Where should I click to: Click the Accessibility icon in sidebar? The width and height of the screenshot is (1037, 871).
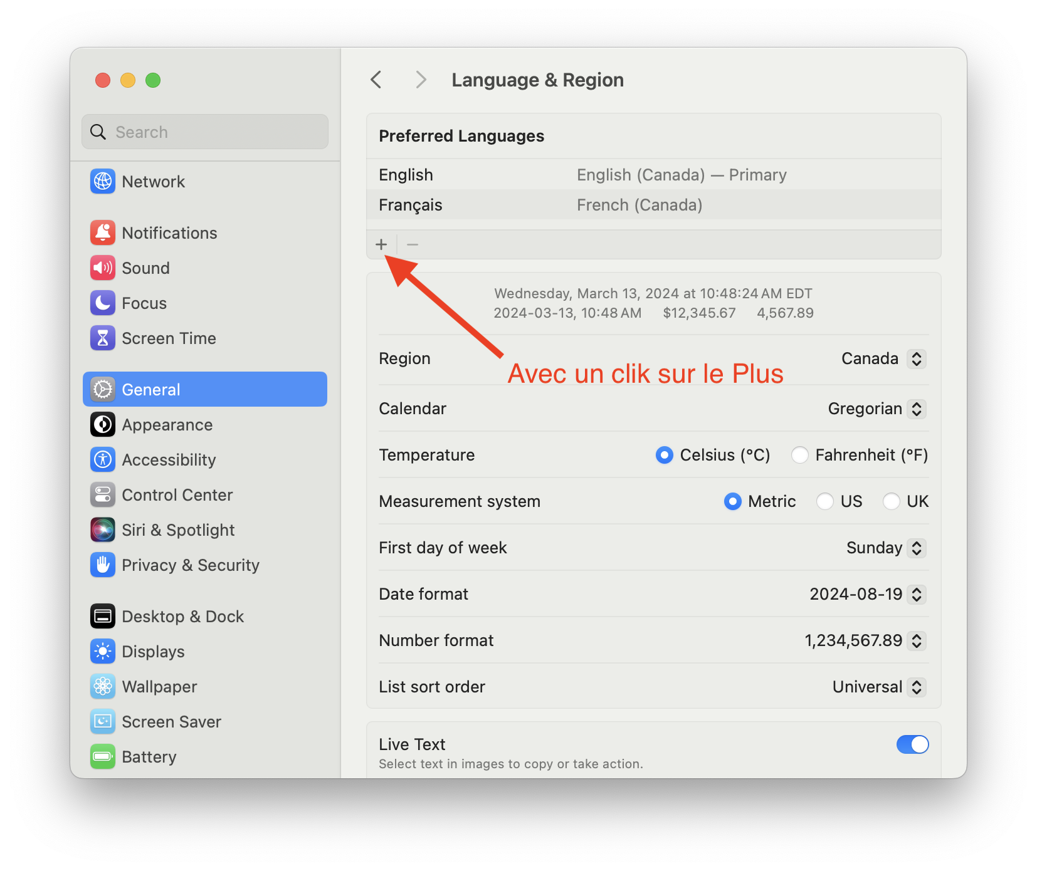(103, 460)
